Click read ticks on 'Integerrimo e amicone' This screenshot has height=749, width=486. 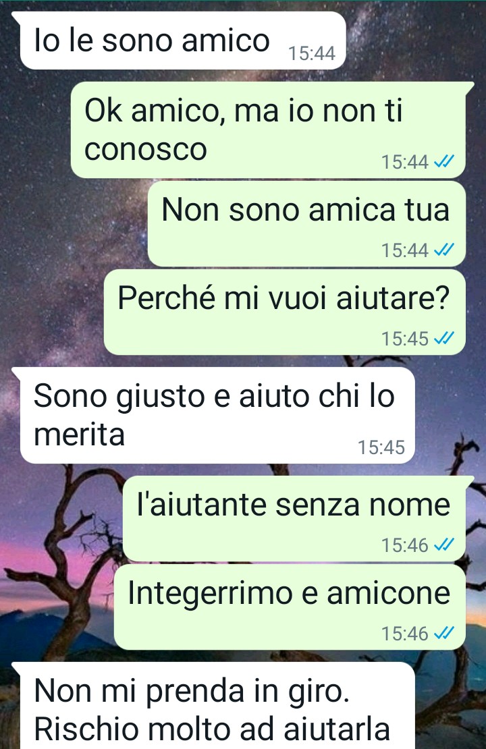[x=444, y=634]
